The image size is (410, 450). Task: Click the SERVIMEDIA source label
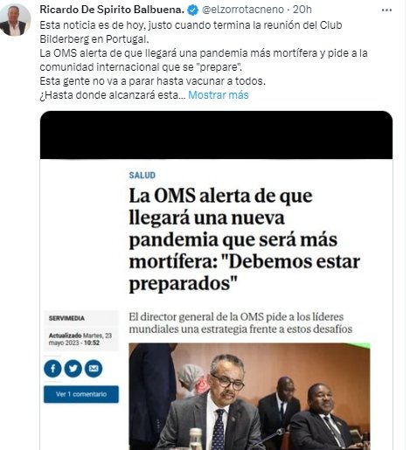(x=66, y=318)
